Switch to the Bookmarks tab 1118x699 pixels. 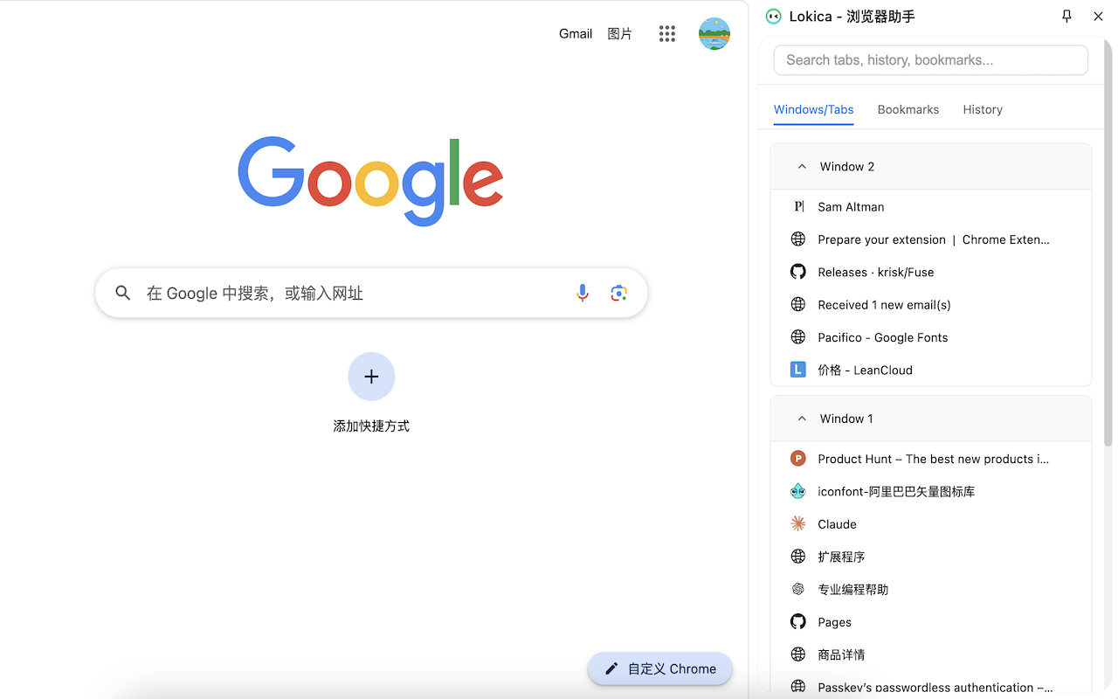[908, 109]
